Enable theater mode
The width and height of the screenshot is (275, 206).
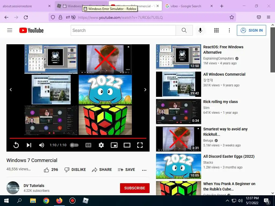pos(127,145)
